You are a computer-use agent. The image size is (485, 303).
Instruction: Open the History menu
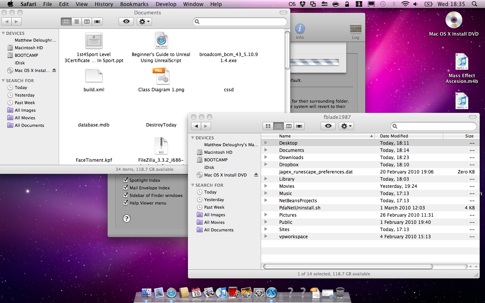(x=104, y=4)
